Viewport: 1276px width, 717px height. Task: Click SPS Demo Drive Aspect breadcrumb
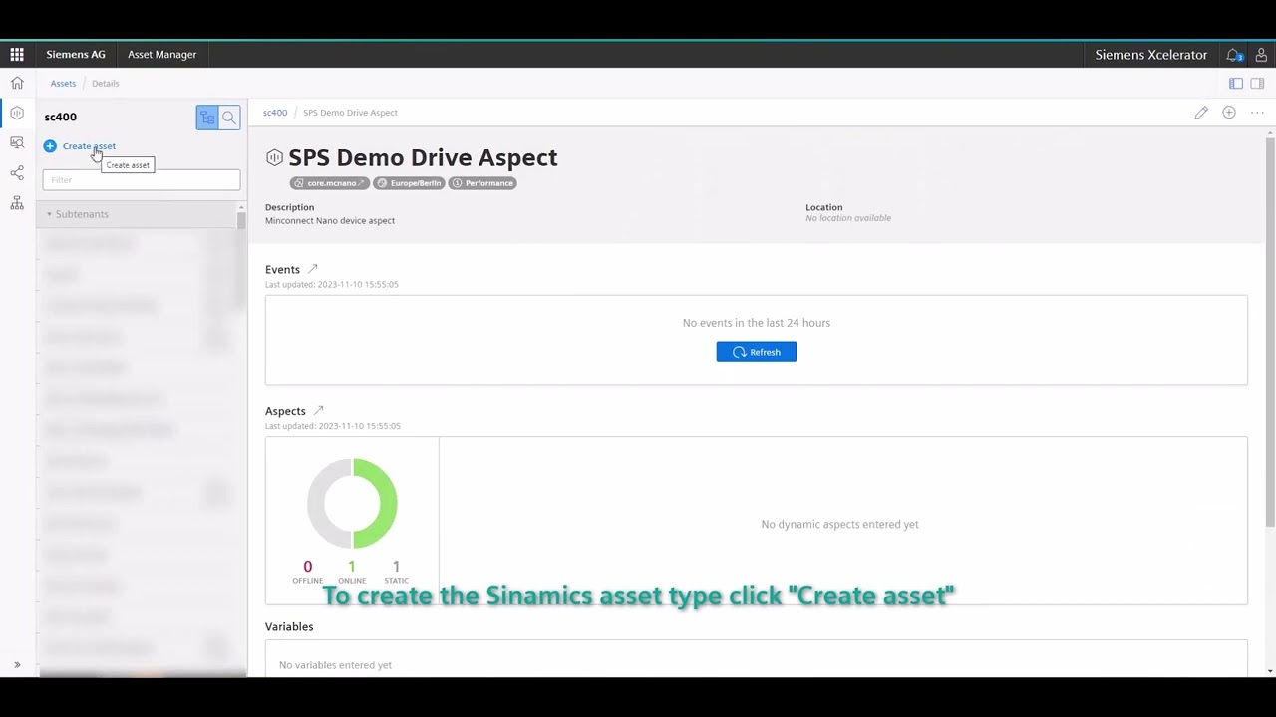[350, 113]
